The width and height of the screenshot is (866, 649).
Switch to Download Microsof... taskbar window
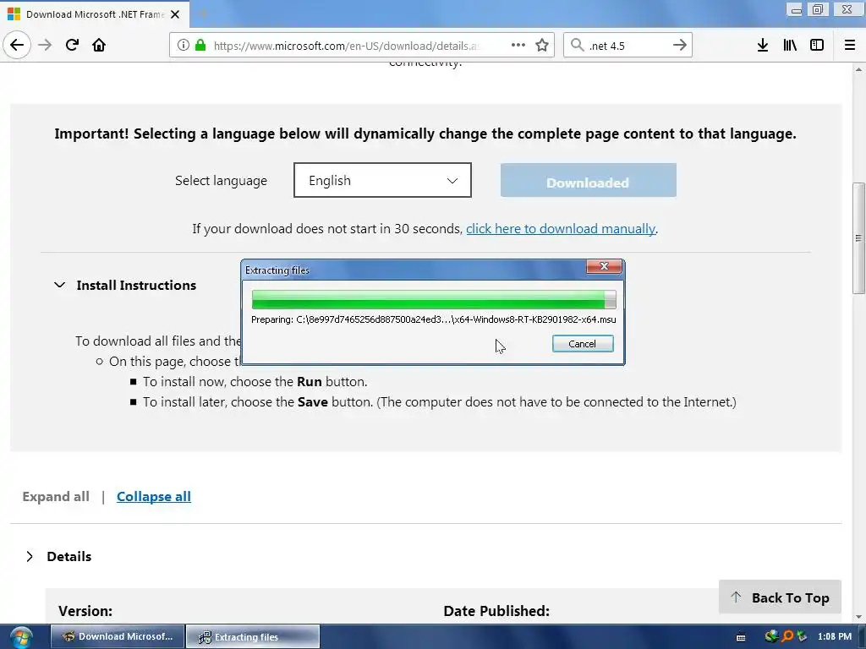click(x=117, y=636)
